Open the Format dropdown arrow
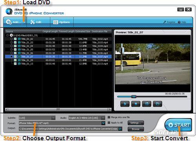Image resolution: width=196 pixels, height=141 pixels. click(103, 123)
